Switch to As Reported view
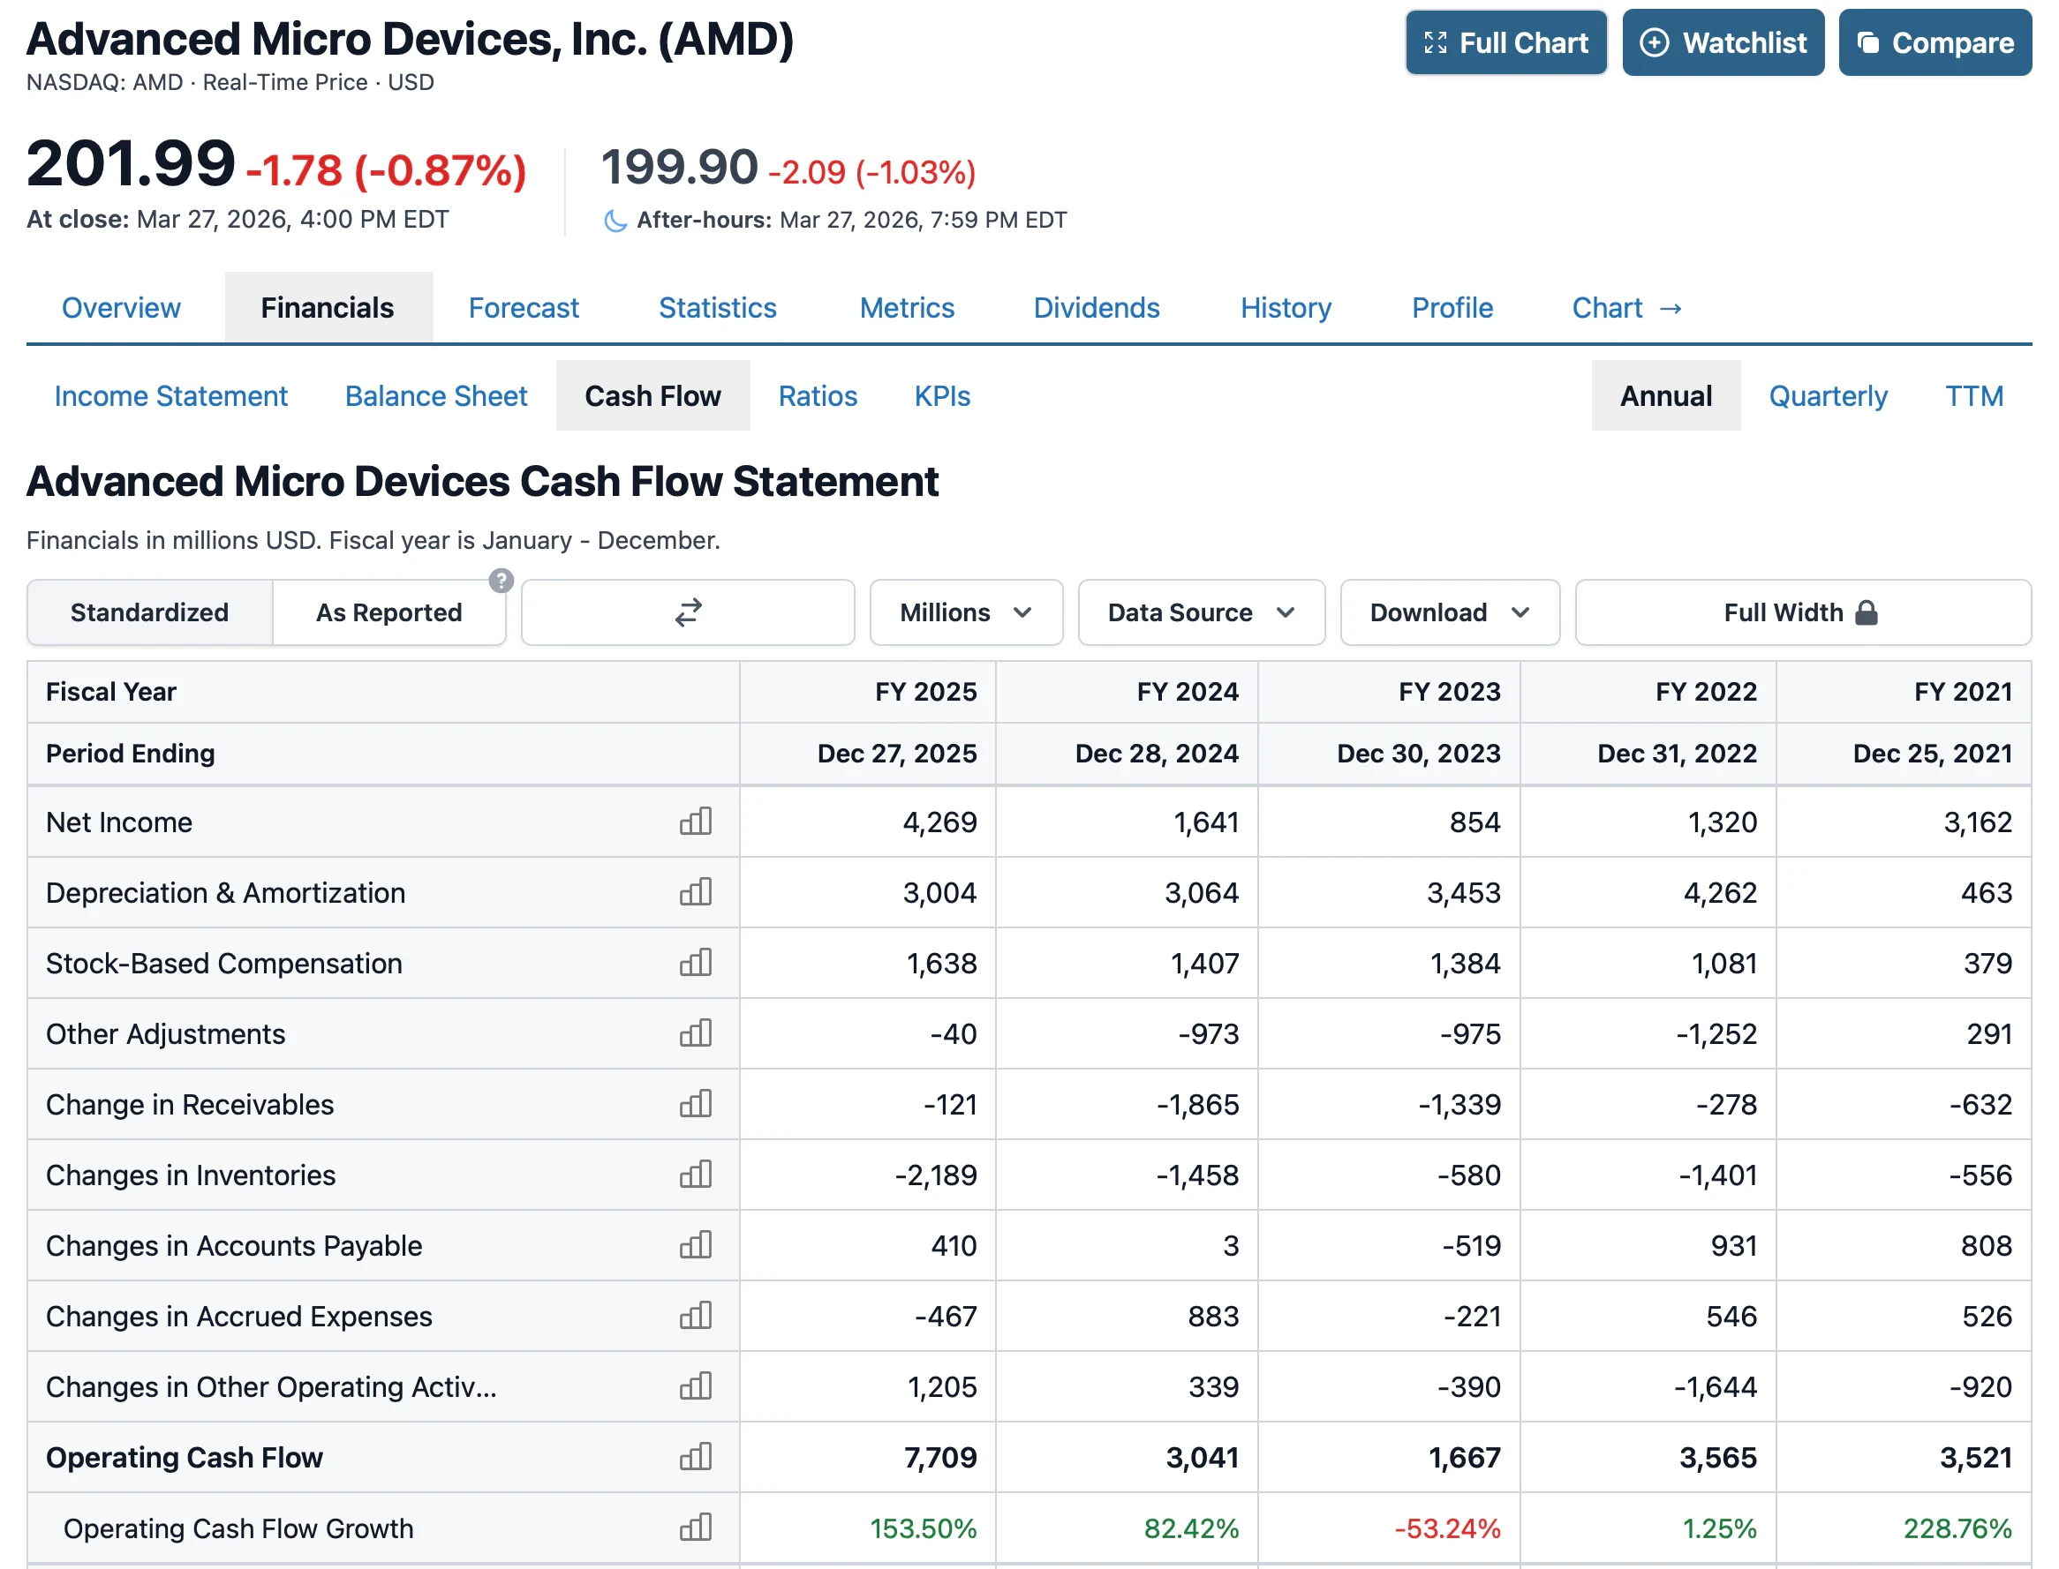 pyautogui.click(x=388, y=612)
